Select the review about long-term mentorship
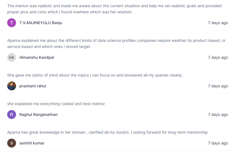This screenshot has width=237, height=155. click(108, 133)
